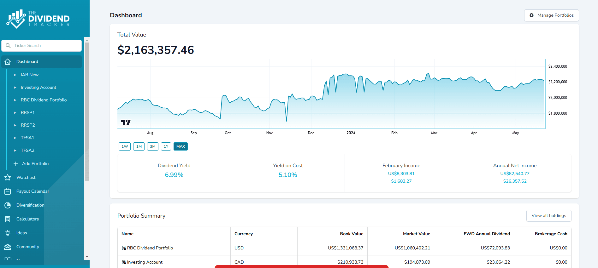
Task: Click the Diversification pie chart icon
Action: click(x=8, y=205)
